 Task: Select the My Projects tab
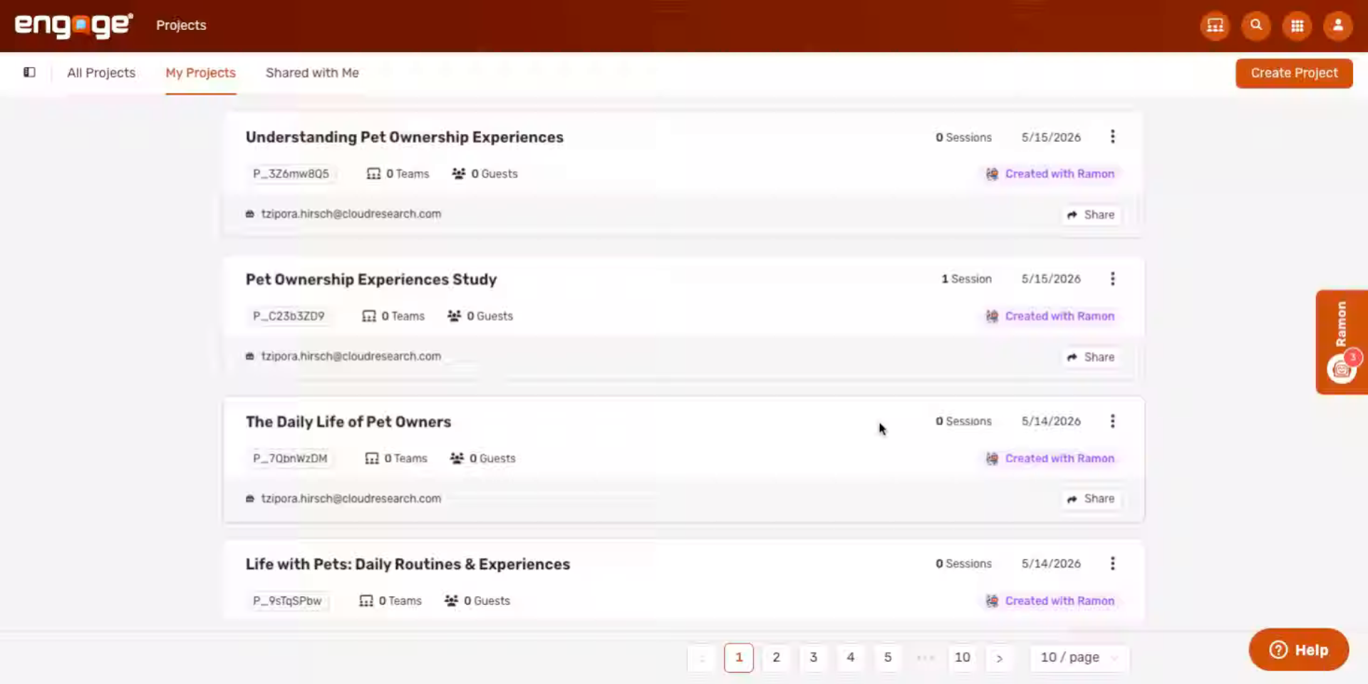pyautogui.click(x=200, y=73)
